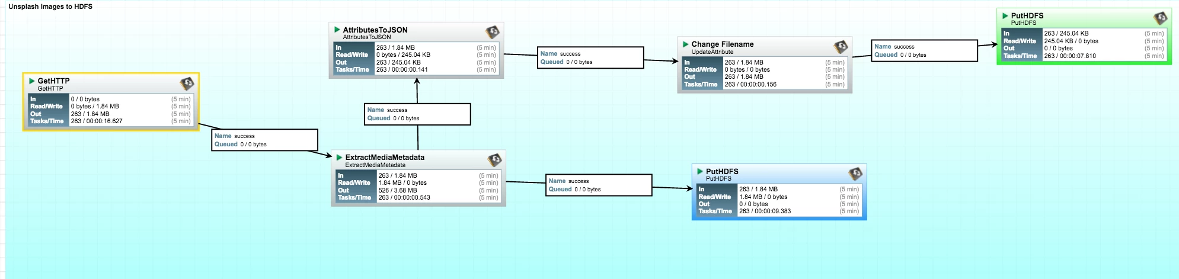
Task: Click the running status arrow on ExtractMediaMetadata
Action: (340, 158)
